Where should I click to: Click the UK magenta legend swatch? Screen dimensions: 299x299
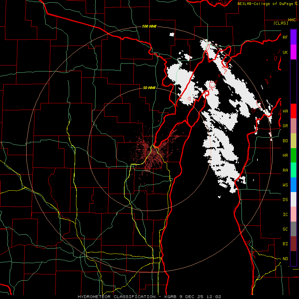293,52
